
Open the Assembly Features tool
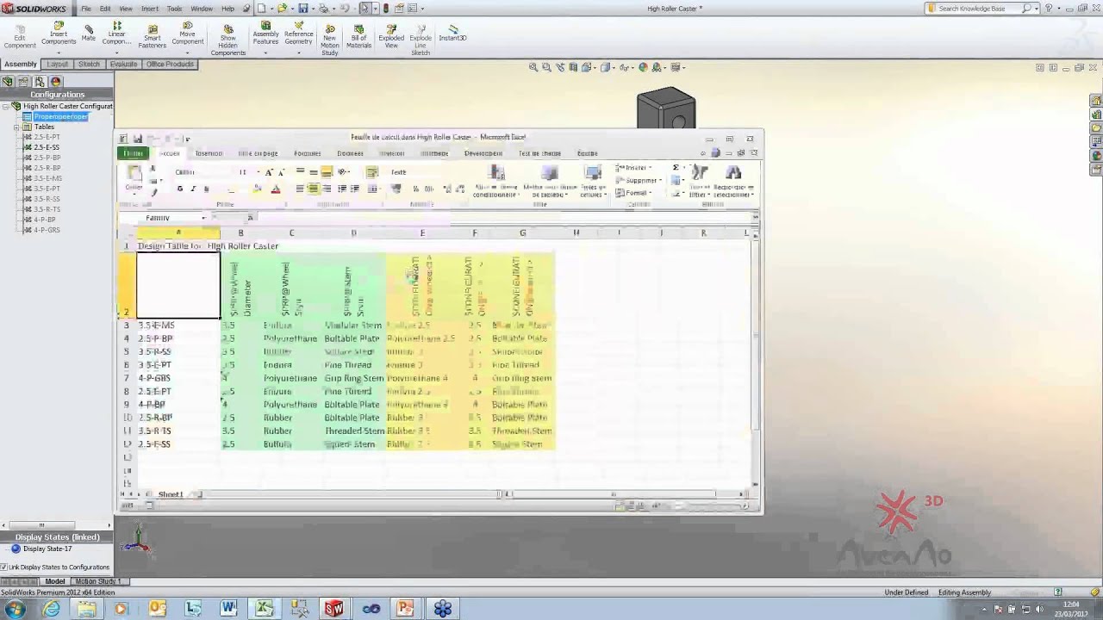pyautogui.click(x=265, y=33)
